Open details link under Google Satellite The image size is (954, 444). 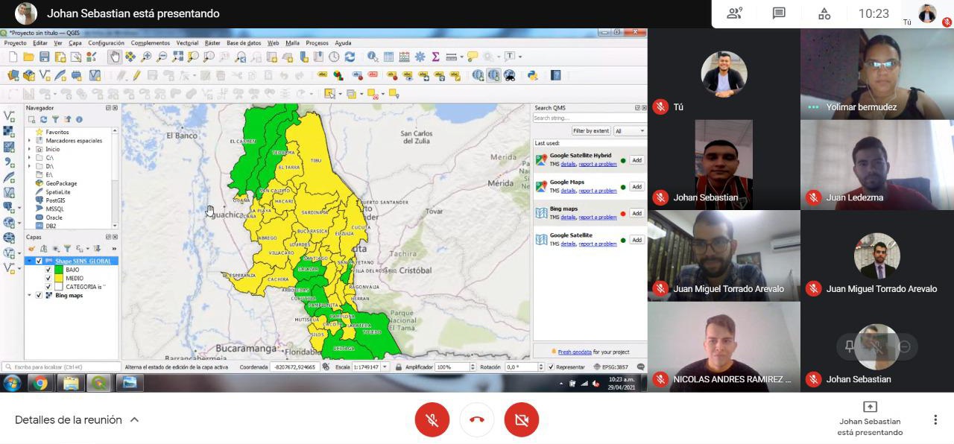[x=569, y=244]
